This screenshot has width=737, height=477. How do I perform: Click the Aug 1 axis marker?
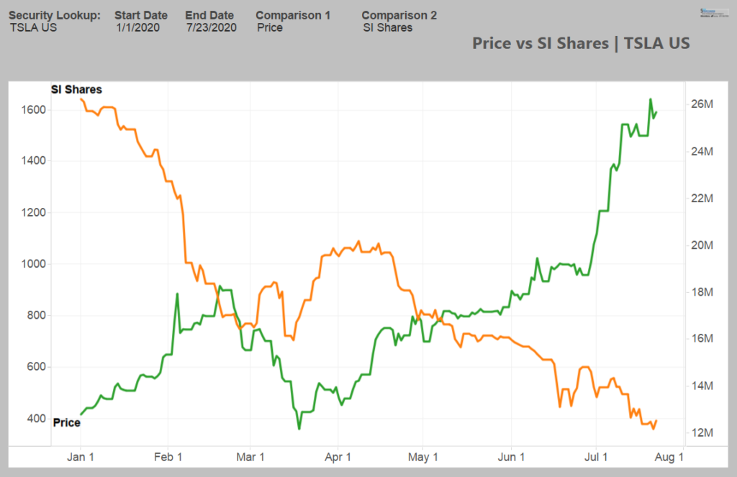[669, 457]
